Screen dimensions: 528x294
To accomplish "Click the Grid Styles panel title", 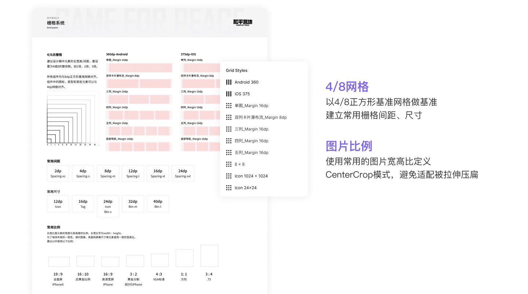I will pos(236,70).
